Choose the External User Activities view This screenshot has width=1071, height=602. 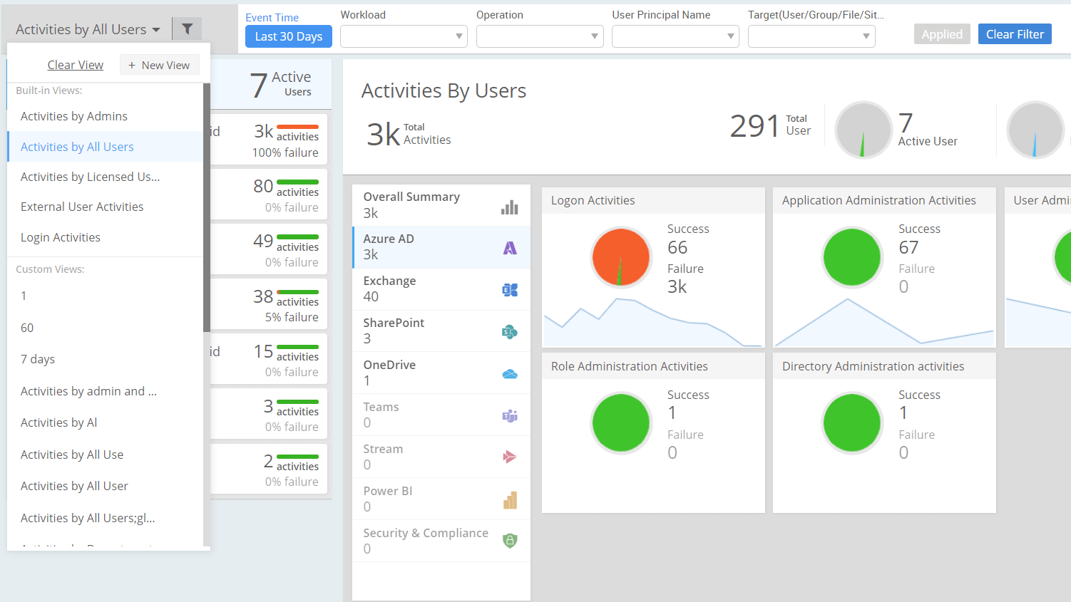click(81, 207)
